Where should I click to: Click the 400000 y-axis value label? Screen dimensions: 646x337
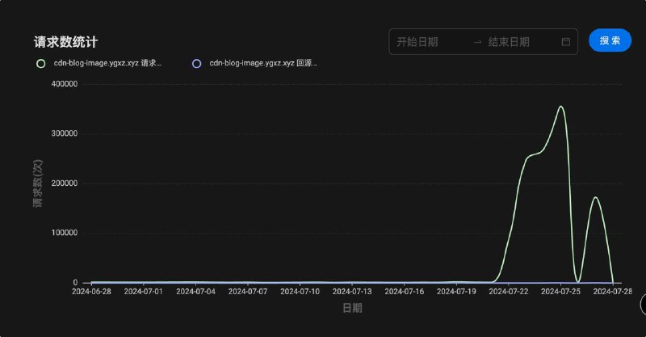point(64,84)
